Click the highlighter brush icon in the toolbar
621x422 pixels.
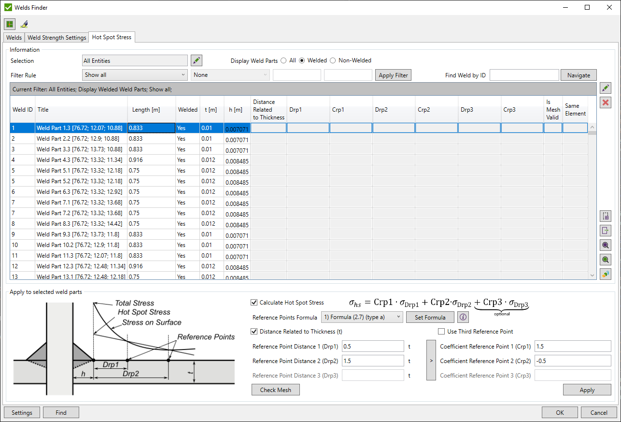point(24,24)
